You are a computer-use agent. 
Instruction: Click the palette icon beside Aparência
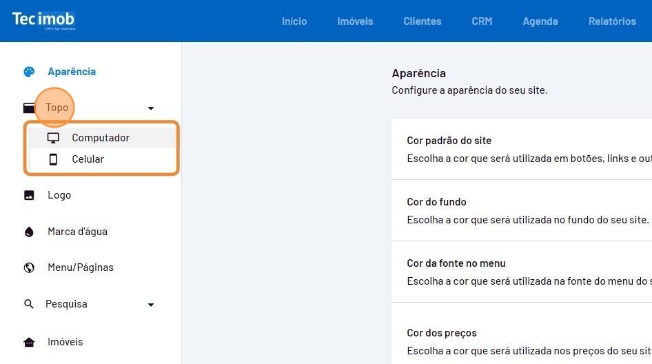click(x=29, y=72)
